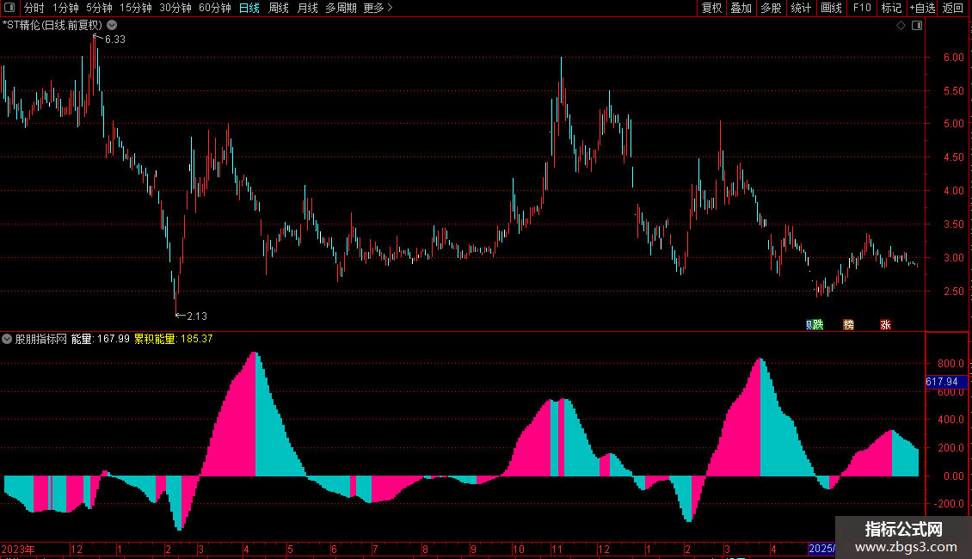This screenshot has width=972, height=559.
Task: Select the 30分钟 period
Action: click(x=175, y=8)
